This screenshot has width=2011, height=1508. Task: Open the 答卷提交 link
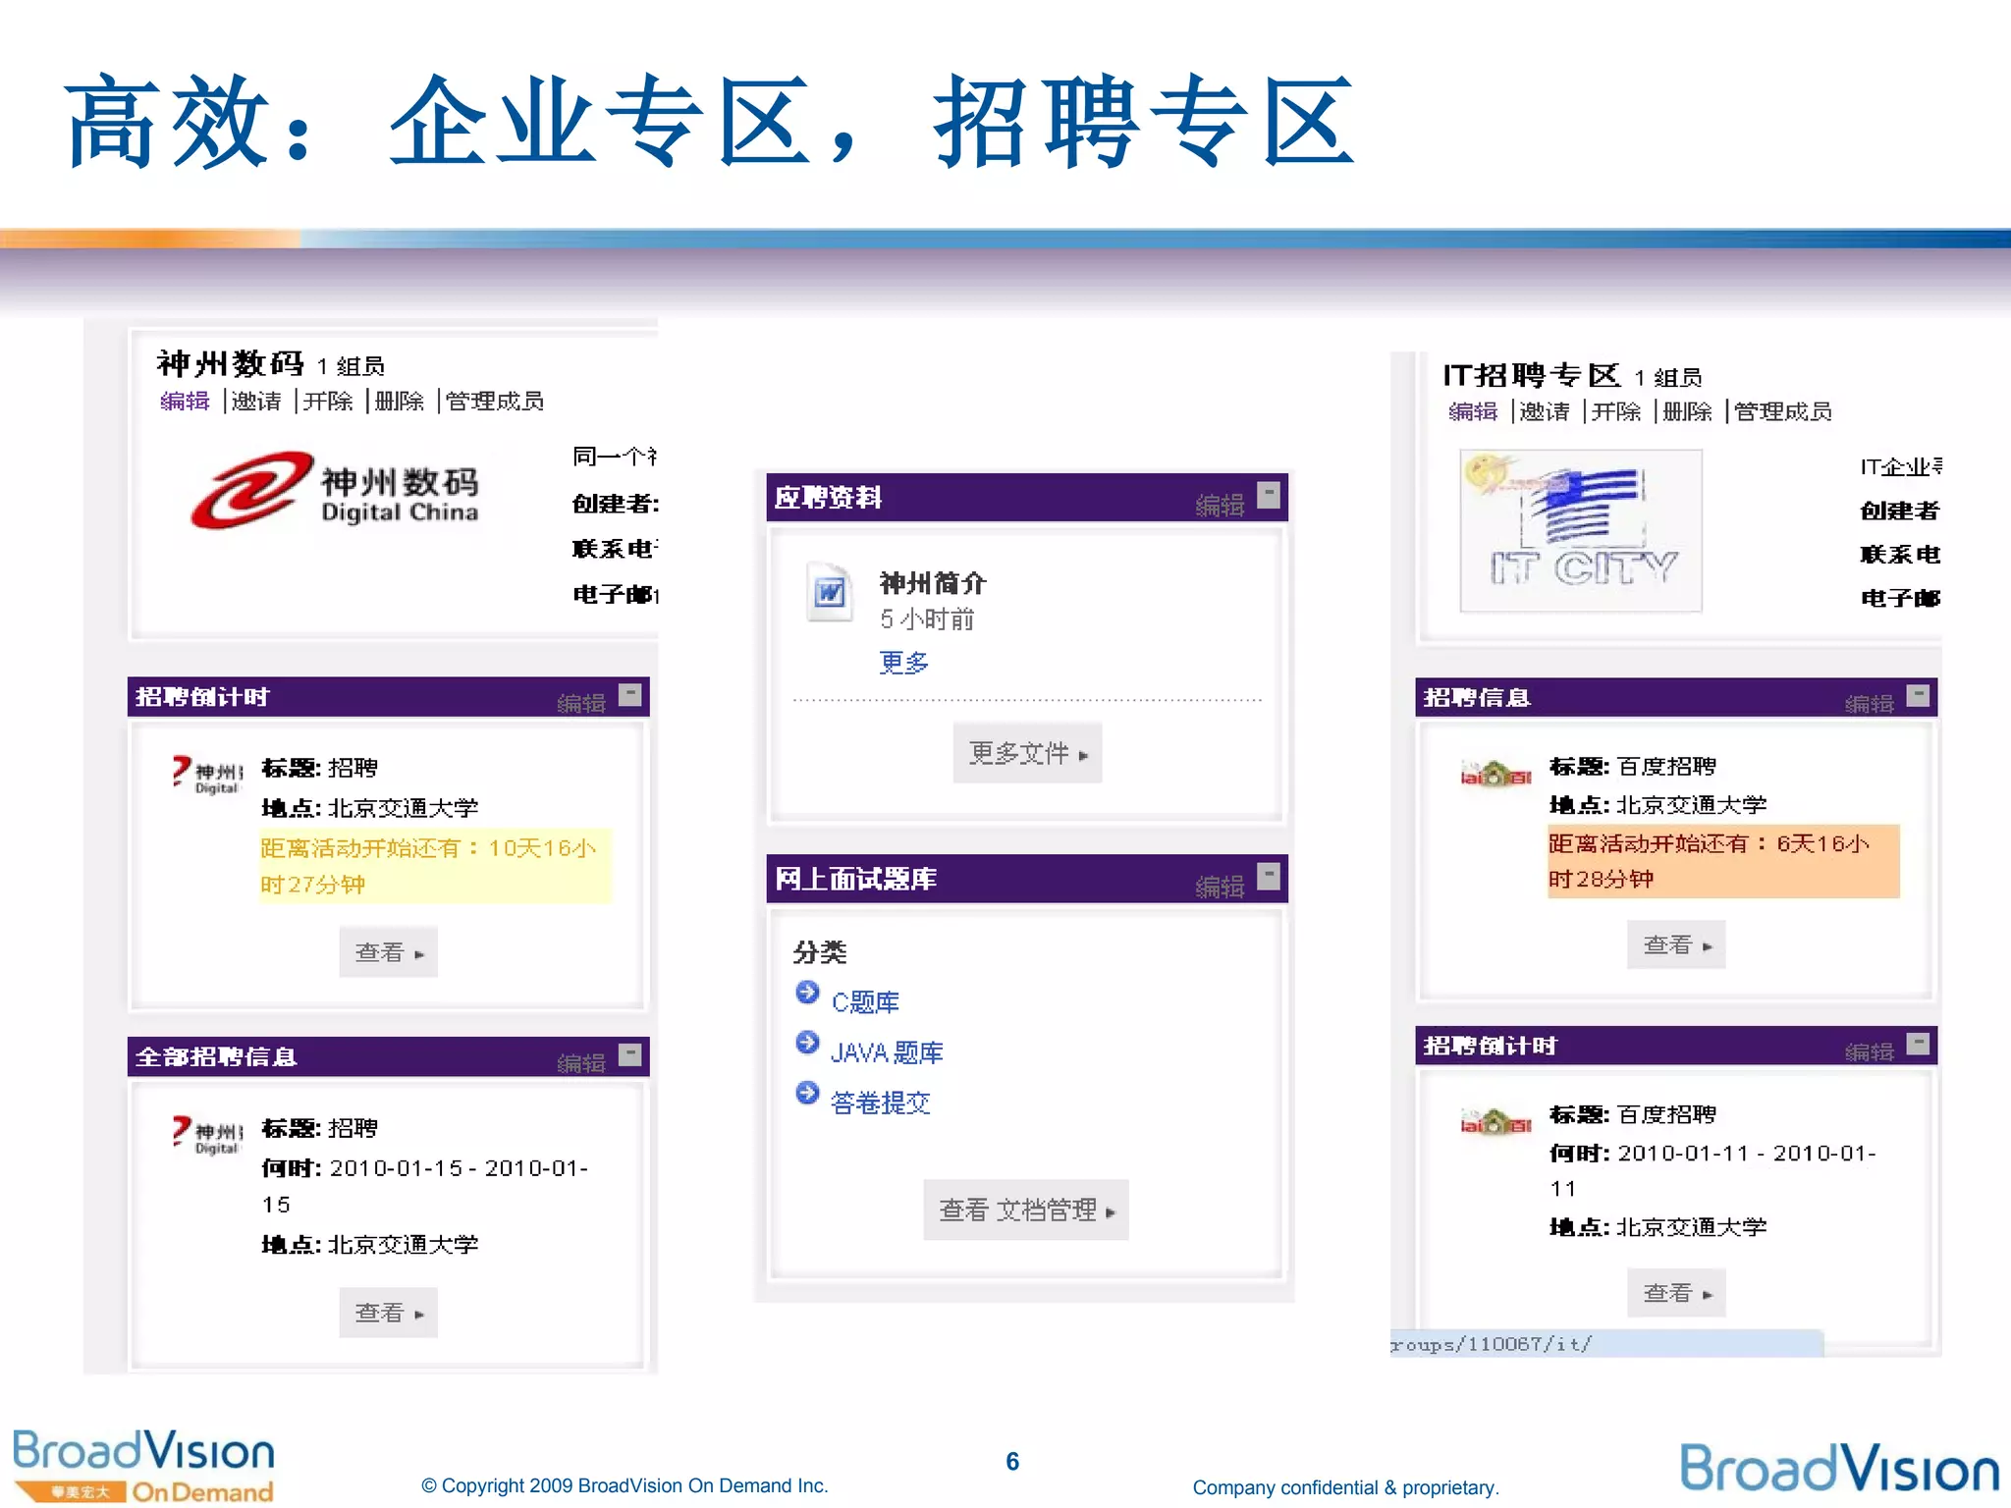(881, 1103)
